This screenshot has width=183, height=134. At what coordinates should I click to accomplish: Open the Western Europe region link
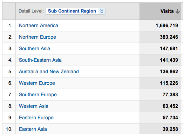pyautogui.click(x=37, y=83)
